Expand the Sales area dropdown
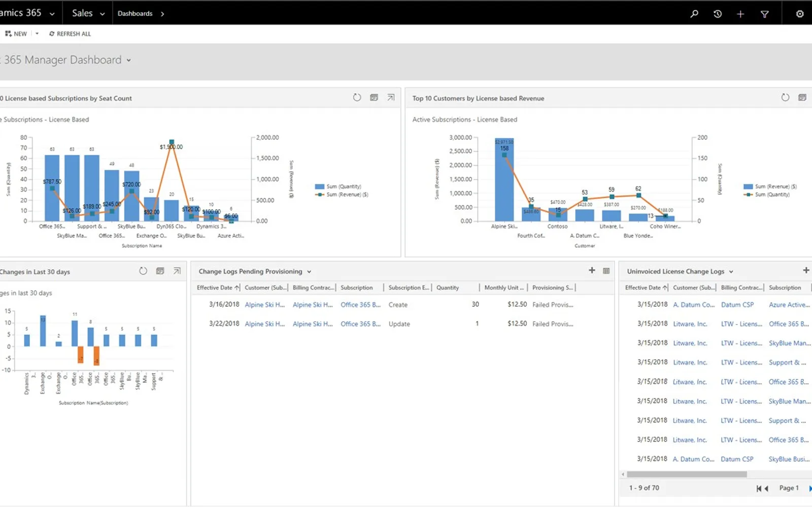The image size is (812, 507). tap(102, 14)
